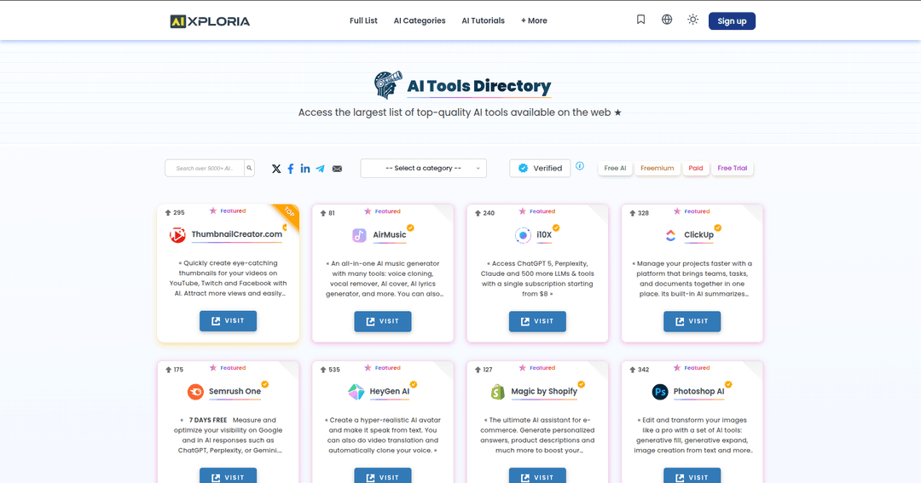Viewport: 921px width, 483px height.
Task: Upvote HeyGen AI arrow showing 535
Action: [x=323, y=370]
